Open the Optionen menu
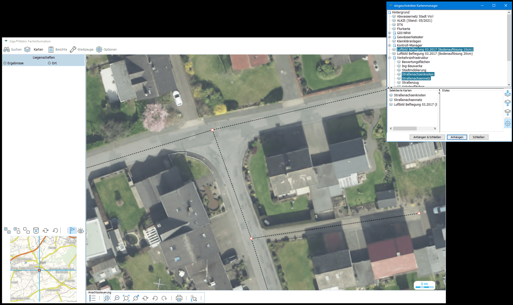This screenshot has width=513, height=305. [106, 49]
